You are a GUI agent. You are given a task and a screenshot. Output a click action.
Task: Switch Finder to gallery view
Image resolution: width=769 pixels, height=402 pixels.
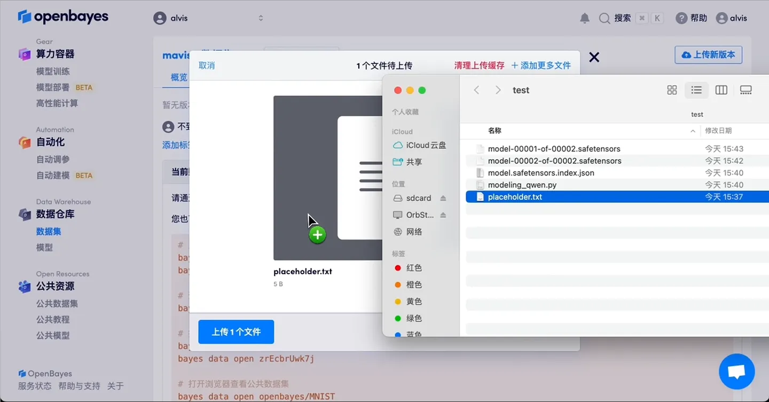(x=746, y=90)
